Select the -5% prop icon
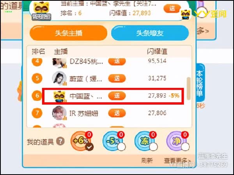Image resolution: width=234 pixels, height=175 pixels. (113, 141)
